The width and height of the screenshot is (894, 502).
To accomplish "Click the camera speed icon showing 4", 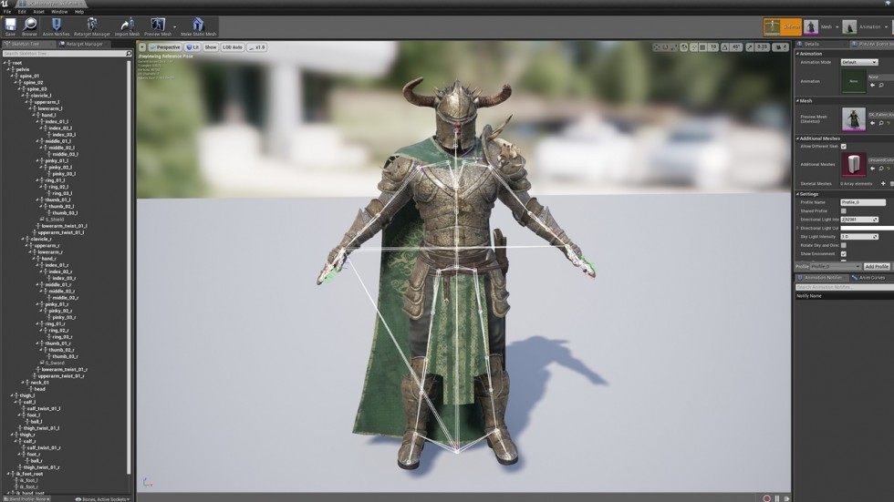I will [781, 47].
